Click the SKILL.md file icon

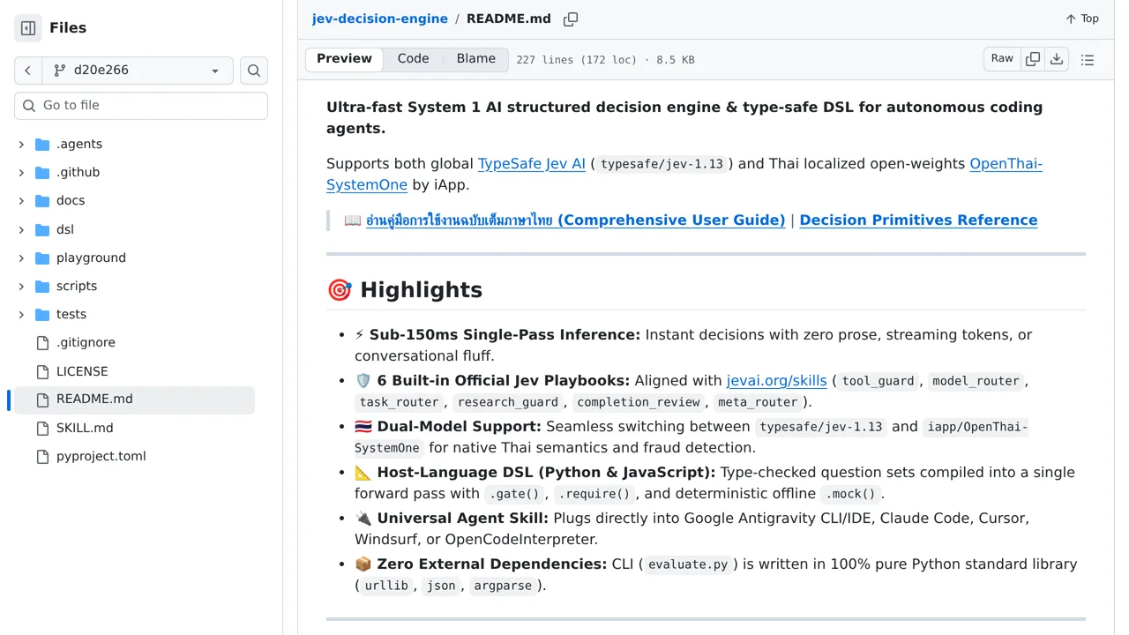[x=42, y=429]
